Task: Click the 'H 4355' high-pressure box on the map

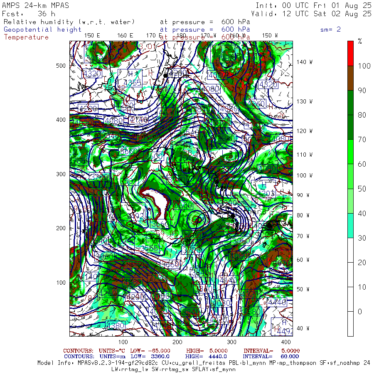Action: (130, 78)
